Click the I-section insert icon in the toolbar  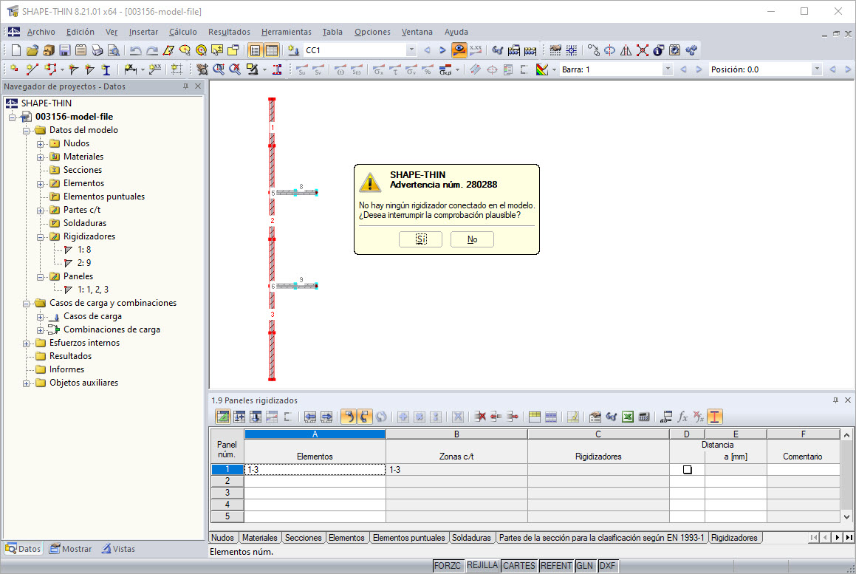pos(106,69)
